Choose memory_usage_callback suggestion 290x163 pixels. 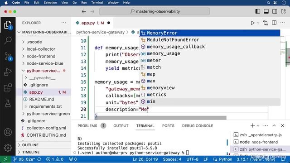(210, 47)
